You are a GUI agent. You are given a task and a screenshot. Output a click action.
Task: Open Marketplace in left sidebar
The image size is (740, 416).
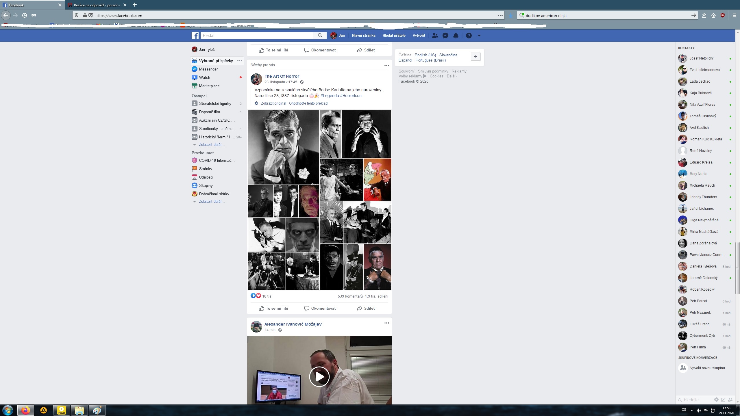[209, 86]
